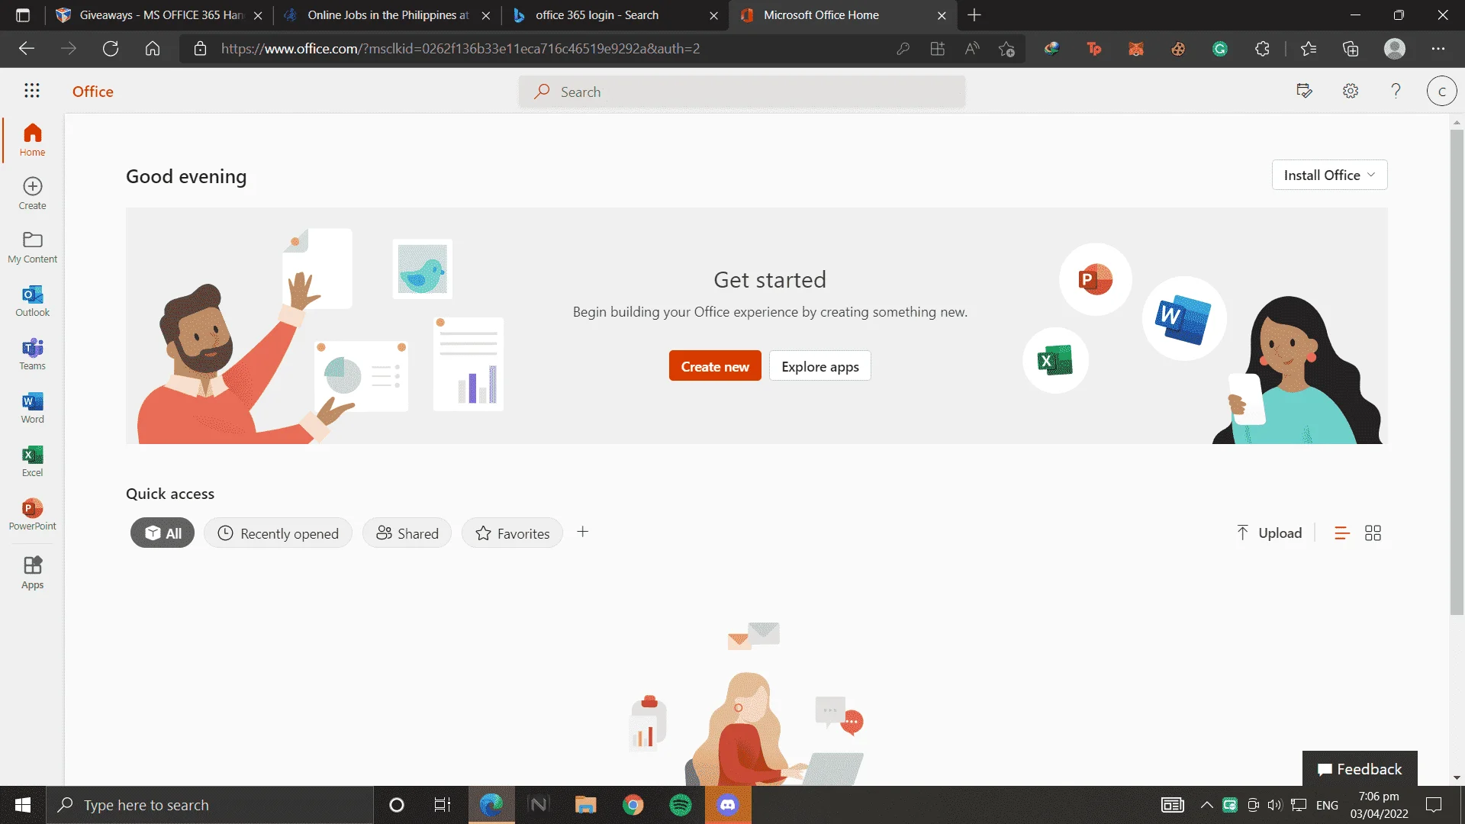Screen dimensions: 1465x824
Task: Launch PowerPoint from the sidebar
Action: [32, 514]
